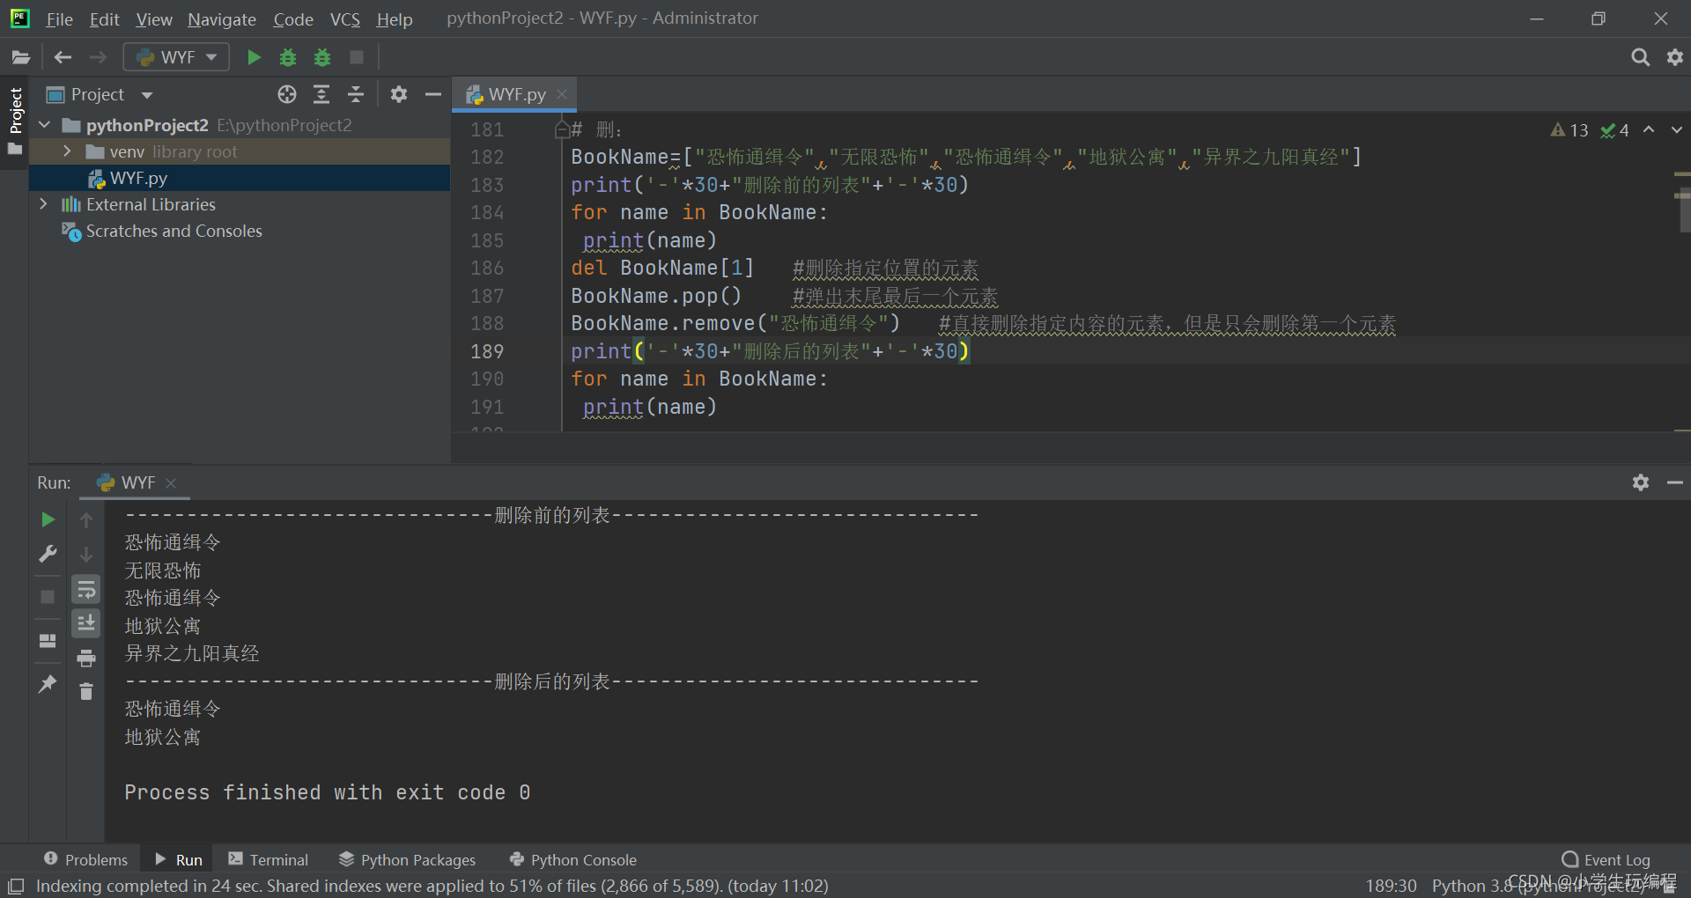The image size is (1691, 898).
Task: Toggle the Project tool window sidebar tab
Action: pyautogui.click(x=15, y=121)
